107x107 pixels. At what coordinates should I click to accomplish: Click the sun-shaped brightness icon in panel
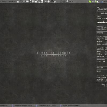(49, 2)
